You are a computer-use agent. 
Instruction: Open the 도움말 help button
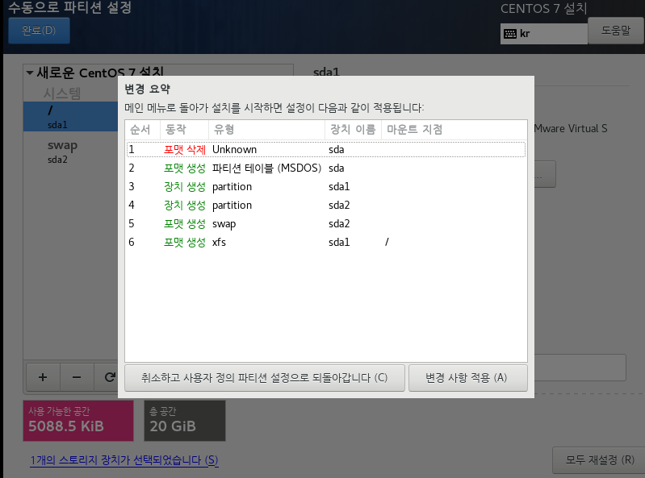[x=615, y=31]
